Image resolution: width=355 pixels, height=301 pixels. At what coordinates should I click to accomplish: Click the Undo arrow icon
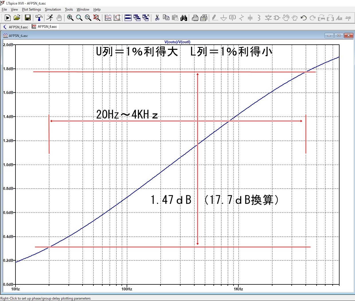[x=304, y=18]
